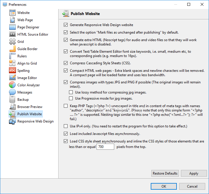
Task: Toggle Mark files as unchanged after publishing
Action: point(66,32)
